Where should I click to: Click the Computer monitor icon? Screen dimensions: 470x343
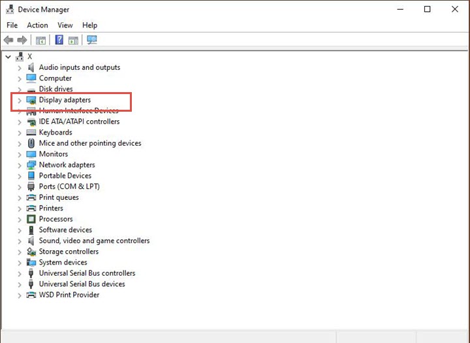pyautogui.click(x=31, y=78)
